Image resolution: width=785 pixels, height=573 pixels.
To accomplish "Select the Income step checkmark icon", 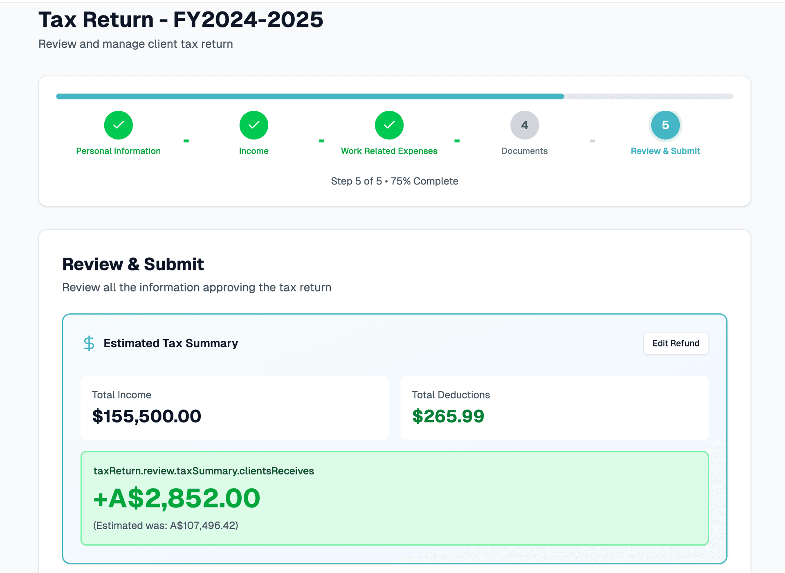I will [253, 125].
